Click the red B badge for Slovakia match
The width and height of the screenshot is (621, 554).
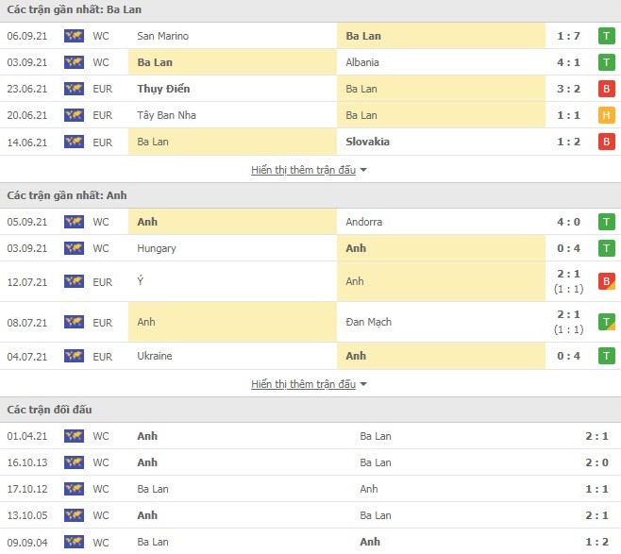(x=606, y=142)
